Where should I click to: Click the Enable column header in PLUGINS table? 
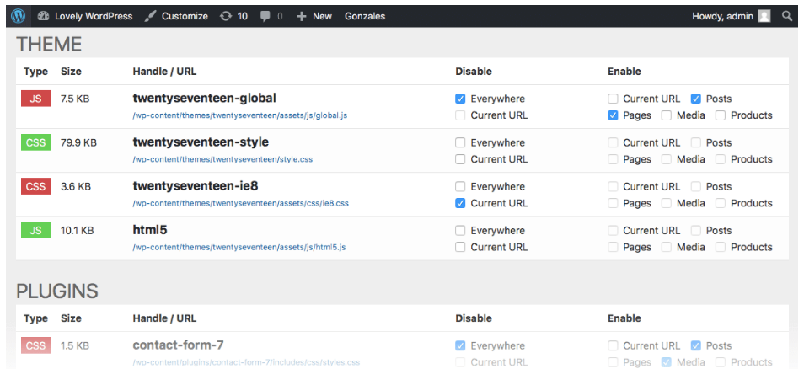(624, 318)
